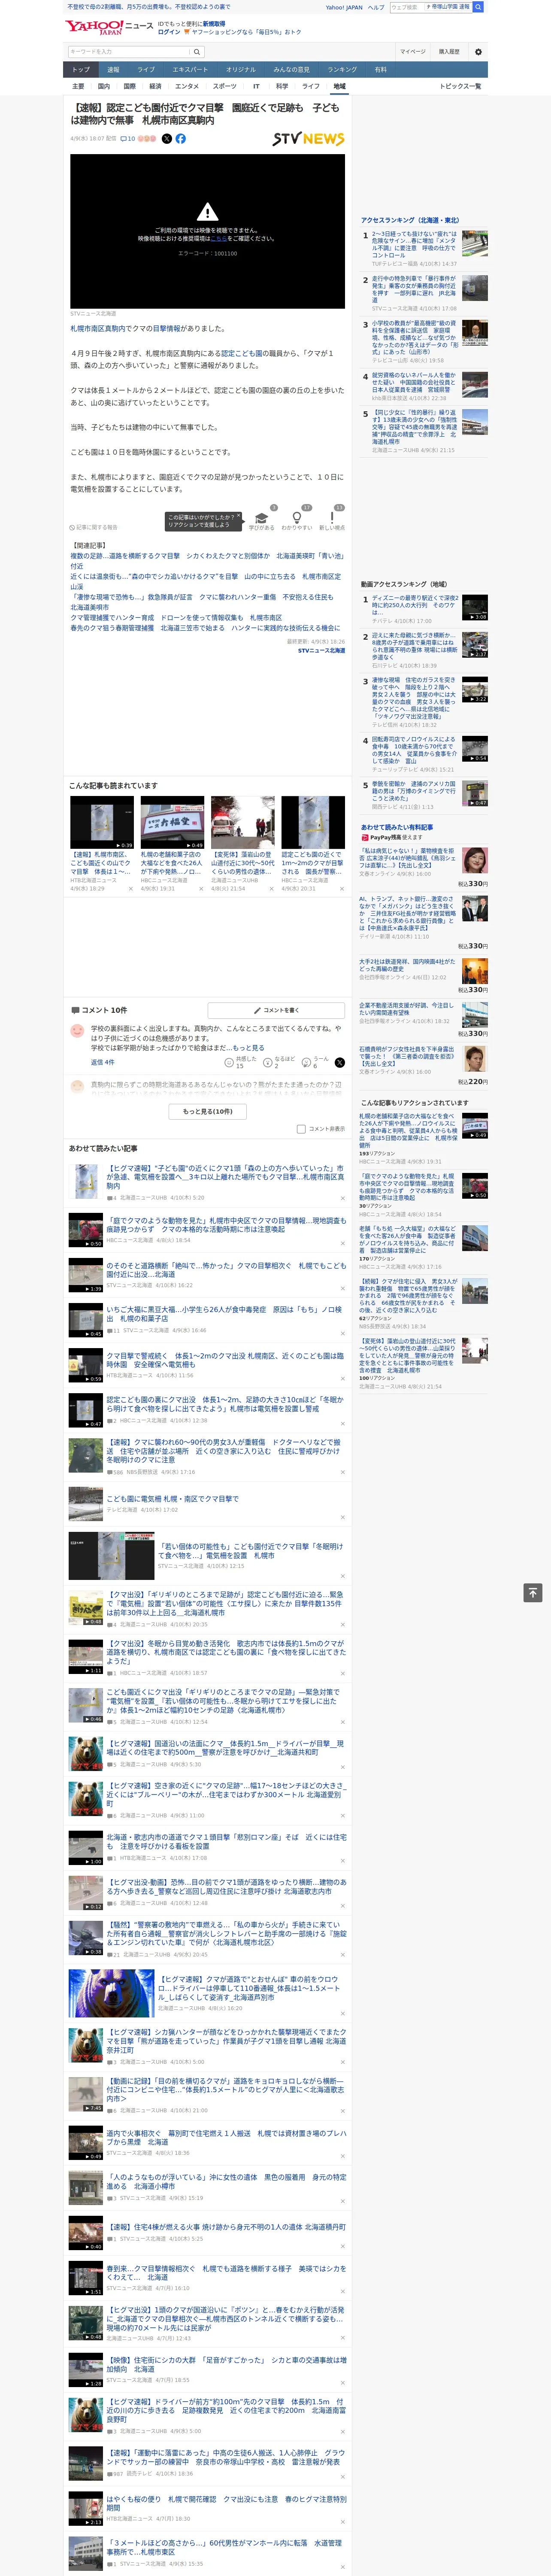
Task: Open access ranking item 1 thumbnail
Action: pos(475,244)
